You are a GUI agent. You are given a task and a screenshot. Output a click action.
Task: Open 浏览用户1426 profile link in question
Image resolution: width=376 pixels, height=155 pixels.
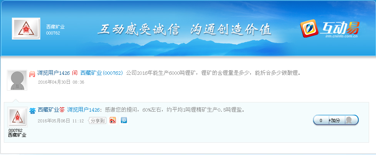coord(53,73)
